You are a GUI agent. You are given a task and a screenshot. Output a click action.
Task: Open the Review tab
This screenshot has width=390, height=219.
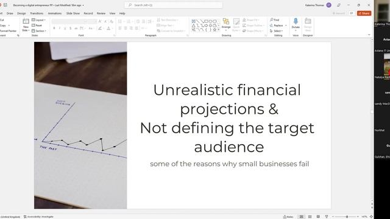(101, 13)
